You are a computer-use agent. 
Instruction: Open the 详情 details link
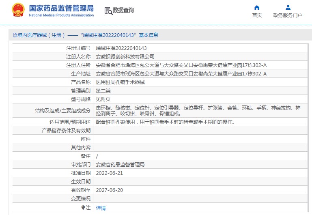101,208
